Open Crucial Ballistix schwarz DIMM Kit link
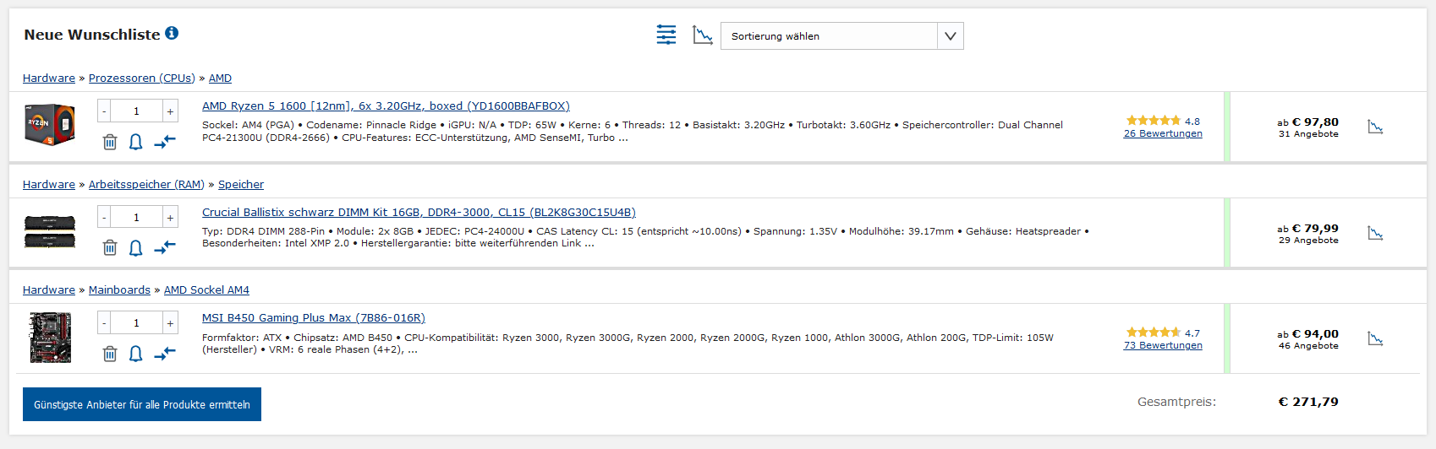1436x449 pixels. pyautogui.click(x=419, y=213)
